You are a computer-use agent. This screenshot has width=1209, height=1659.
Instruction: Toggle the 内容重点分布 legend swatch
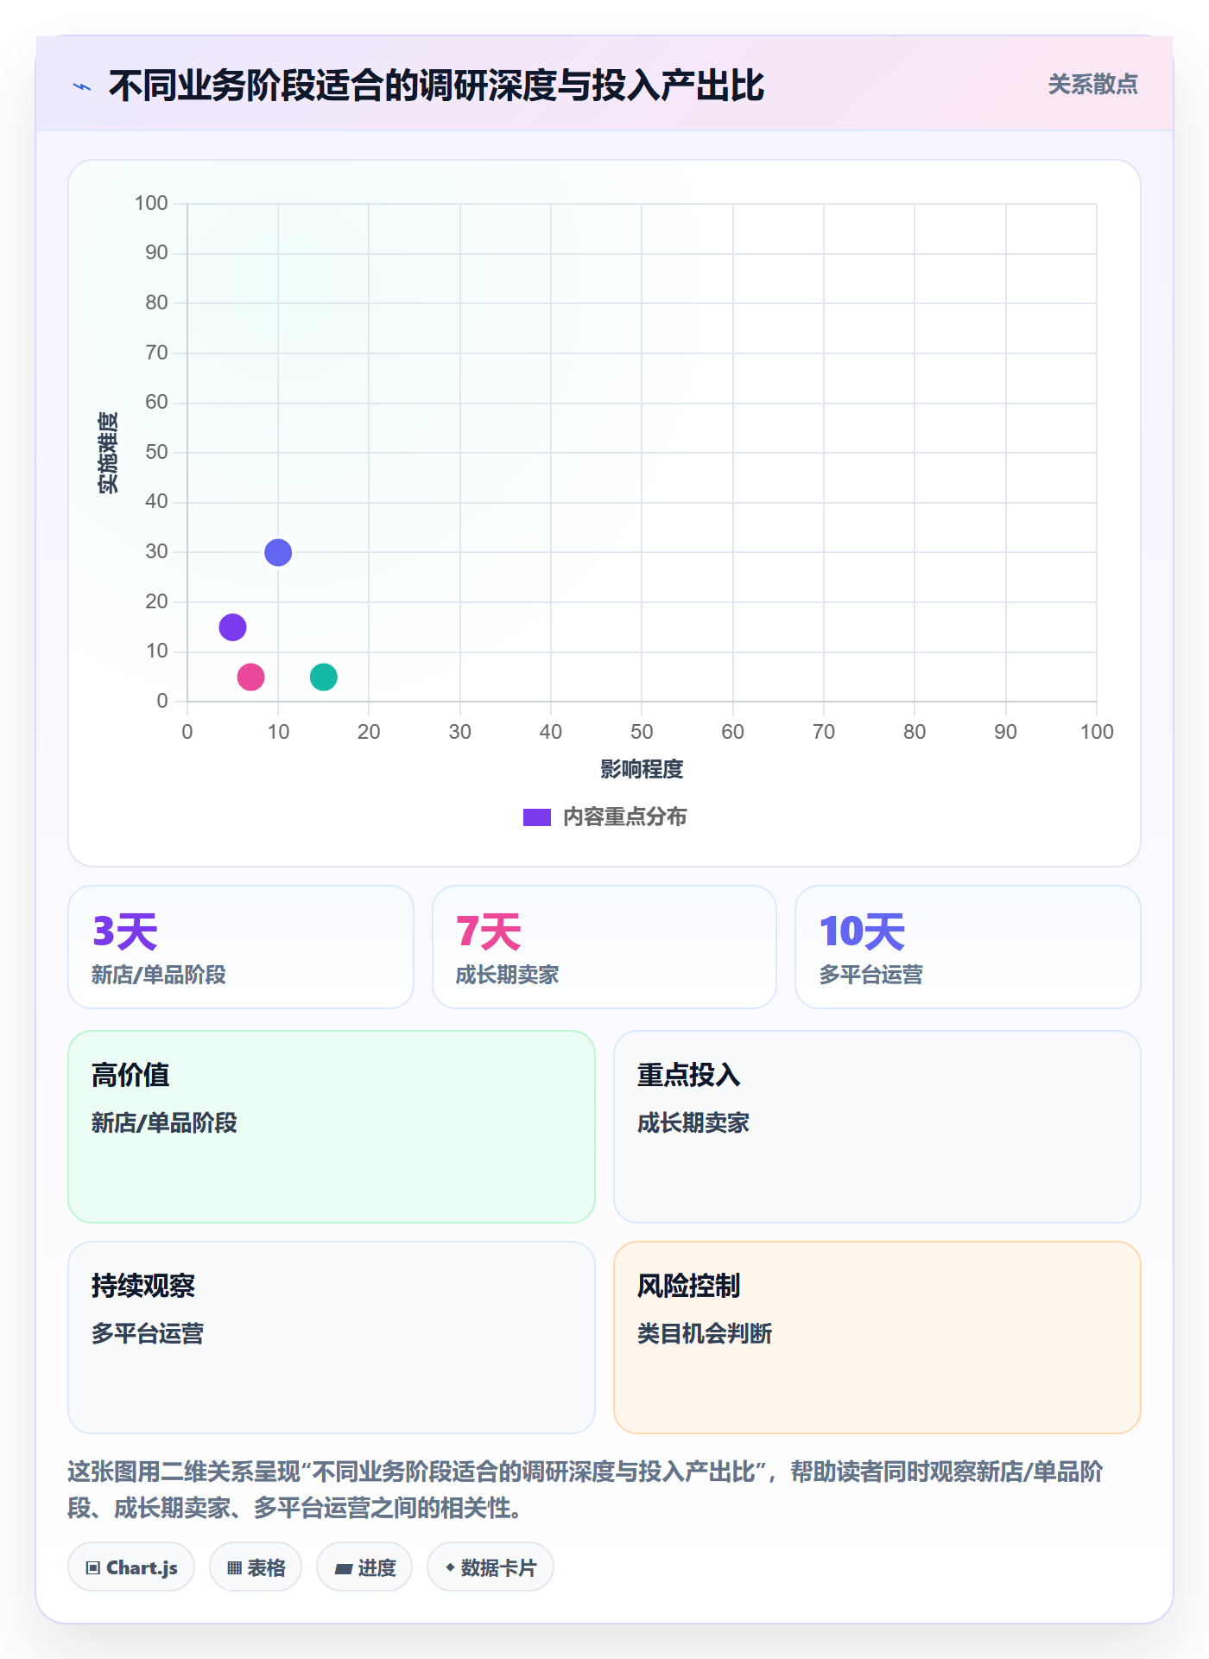click(537, 817)
